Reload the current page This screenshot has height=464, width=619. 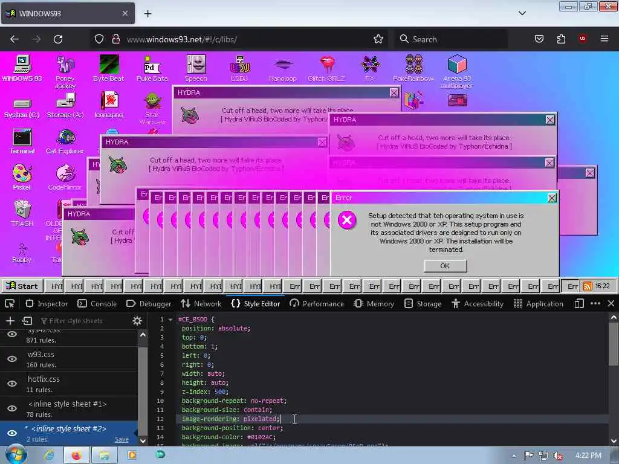click(x=58, y=39)
